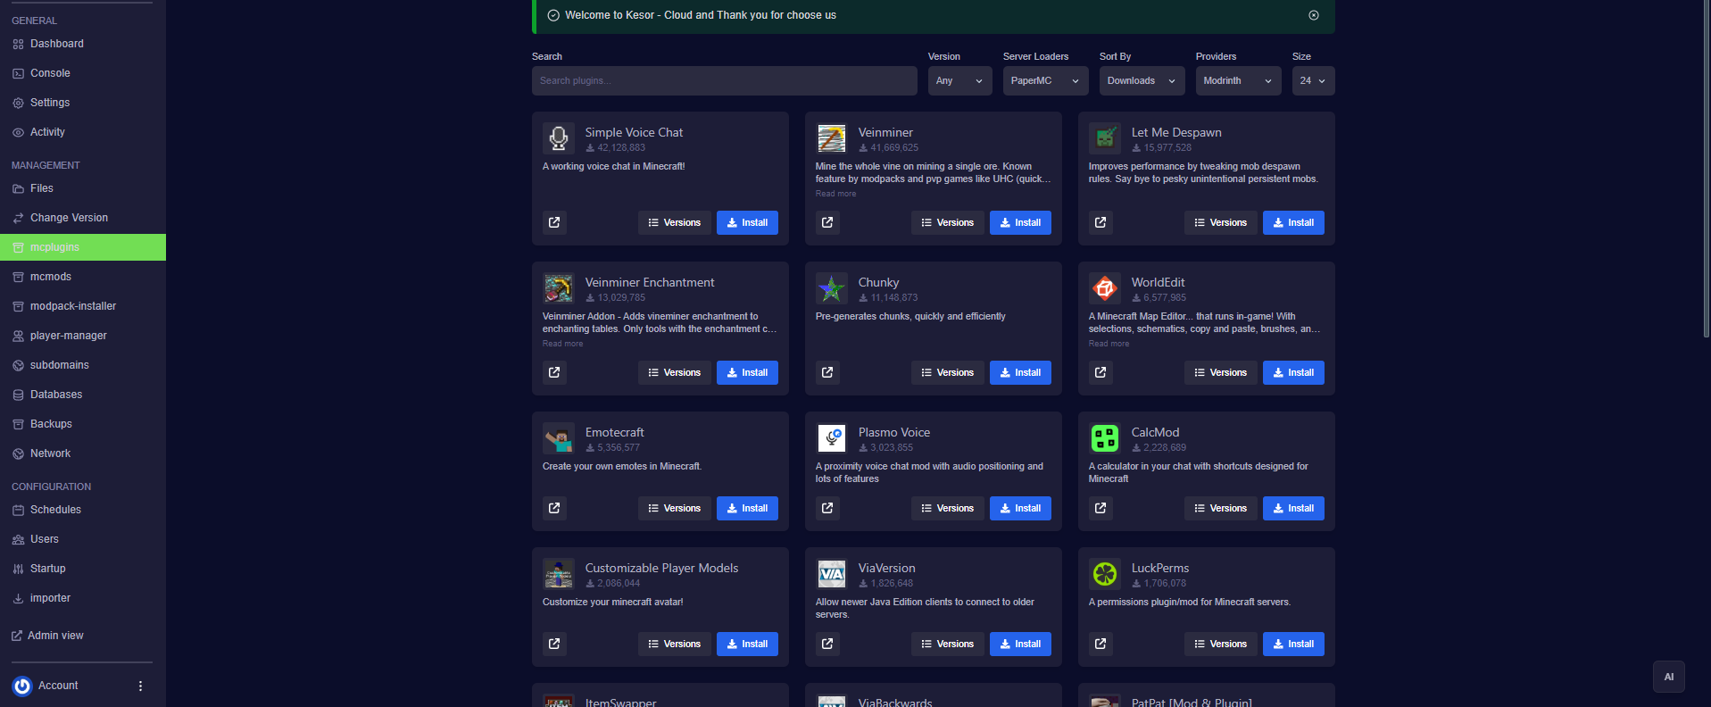Open mcmods in the sidebar
Screen dimensions: 1711x707
(83, 277)
